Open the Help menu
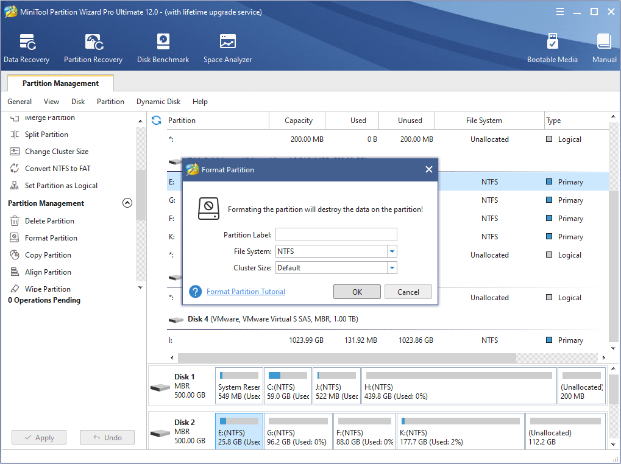The width and height of the screenshot is (621, 464). [x=200, y=102]
